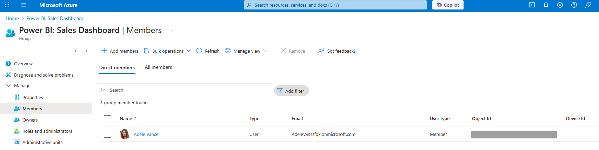Screen dimensions: 599x150
Task: Click Add members
Action: point(120,51)
